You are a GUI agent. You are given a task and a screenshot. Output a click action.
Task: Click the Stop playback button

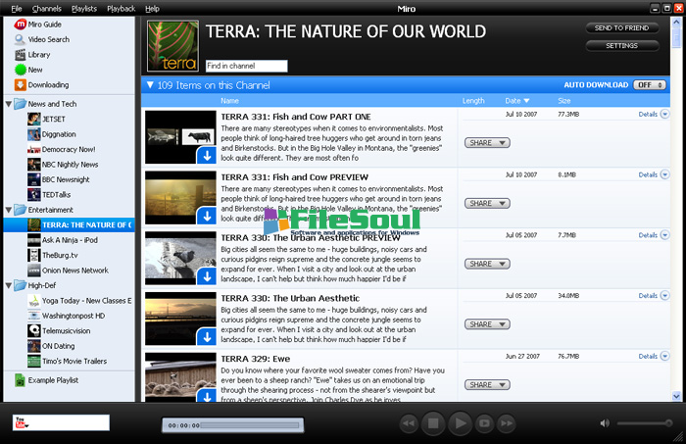(x=434, y=423)
